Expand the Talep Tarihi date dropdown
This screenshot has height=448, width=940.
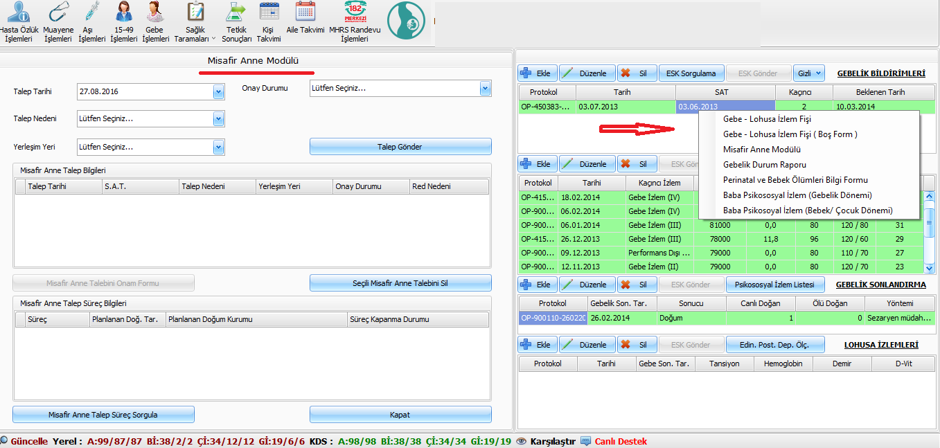(x=219, y=91)
